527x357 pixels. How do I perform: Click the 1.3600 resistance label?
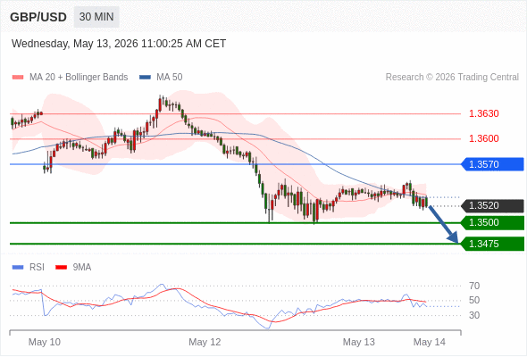tap(483, 138)
